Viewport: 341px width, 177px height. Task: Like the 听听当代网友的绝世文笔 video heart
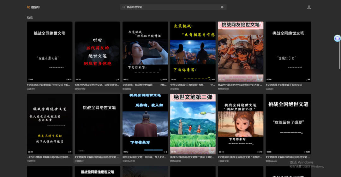coord(117,80)
